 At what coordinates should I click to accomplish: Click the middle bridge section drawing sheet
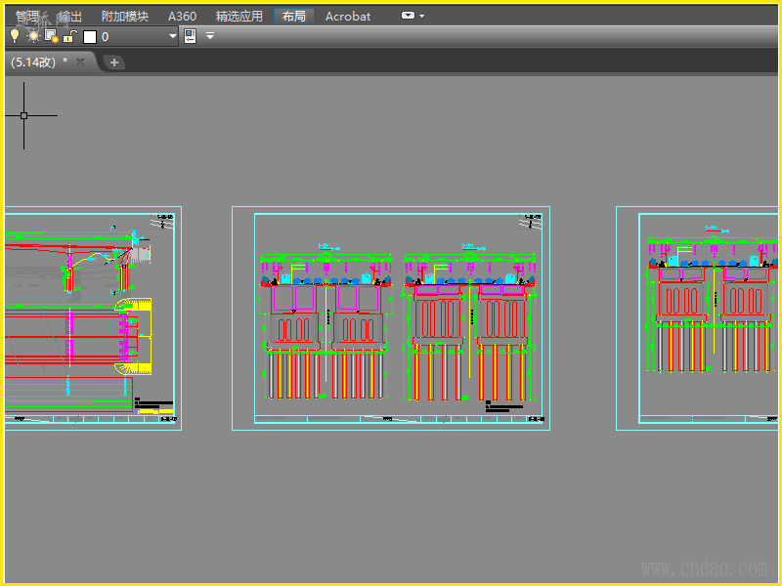point(391,317)
